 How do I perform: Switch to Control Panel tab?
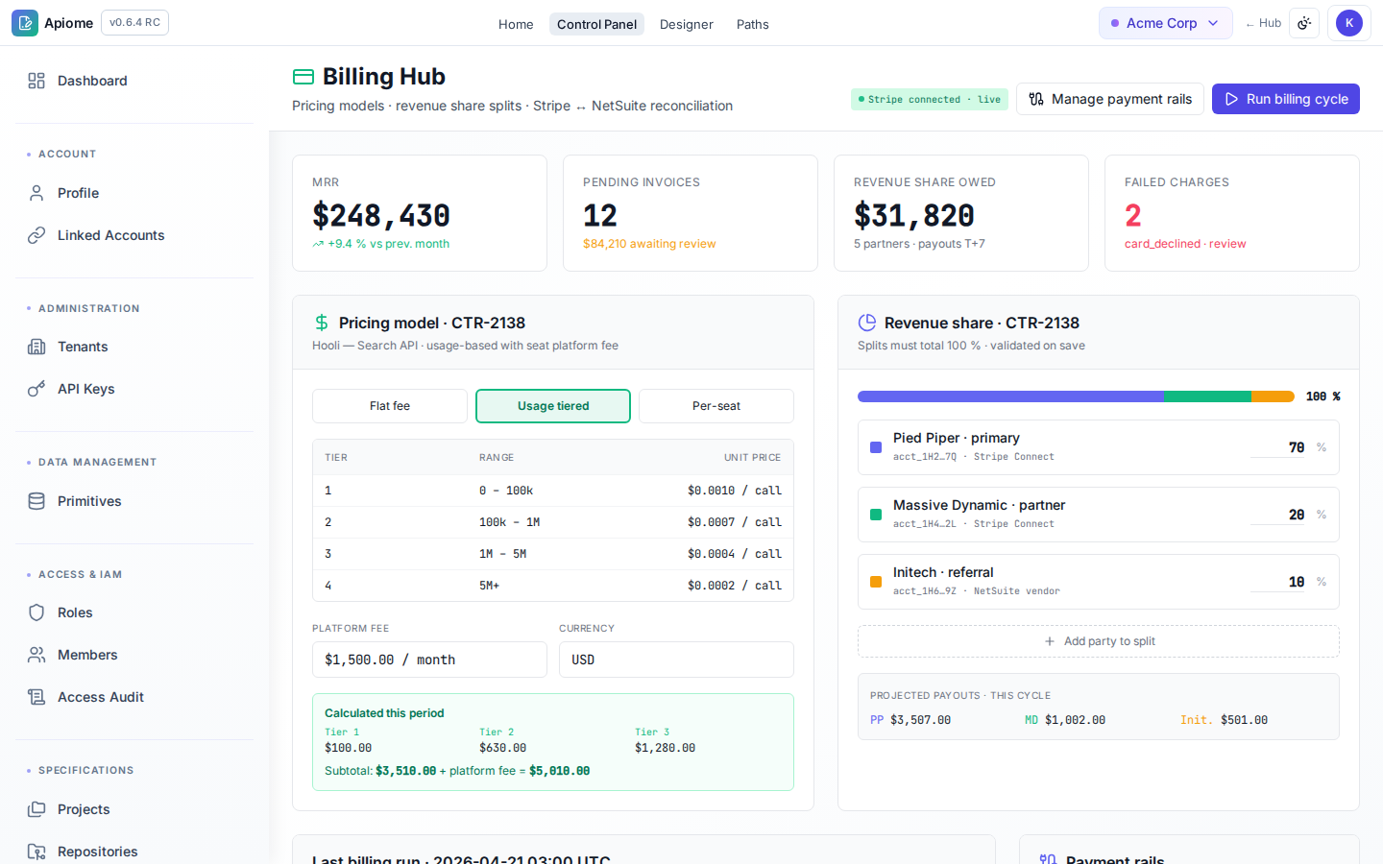pyautogui.click(x=596, y=24)
